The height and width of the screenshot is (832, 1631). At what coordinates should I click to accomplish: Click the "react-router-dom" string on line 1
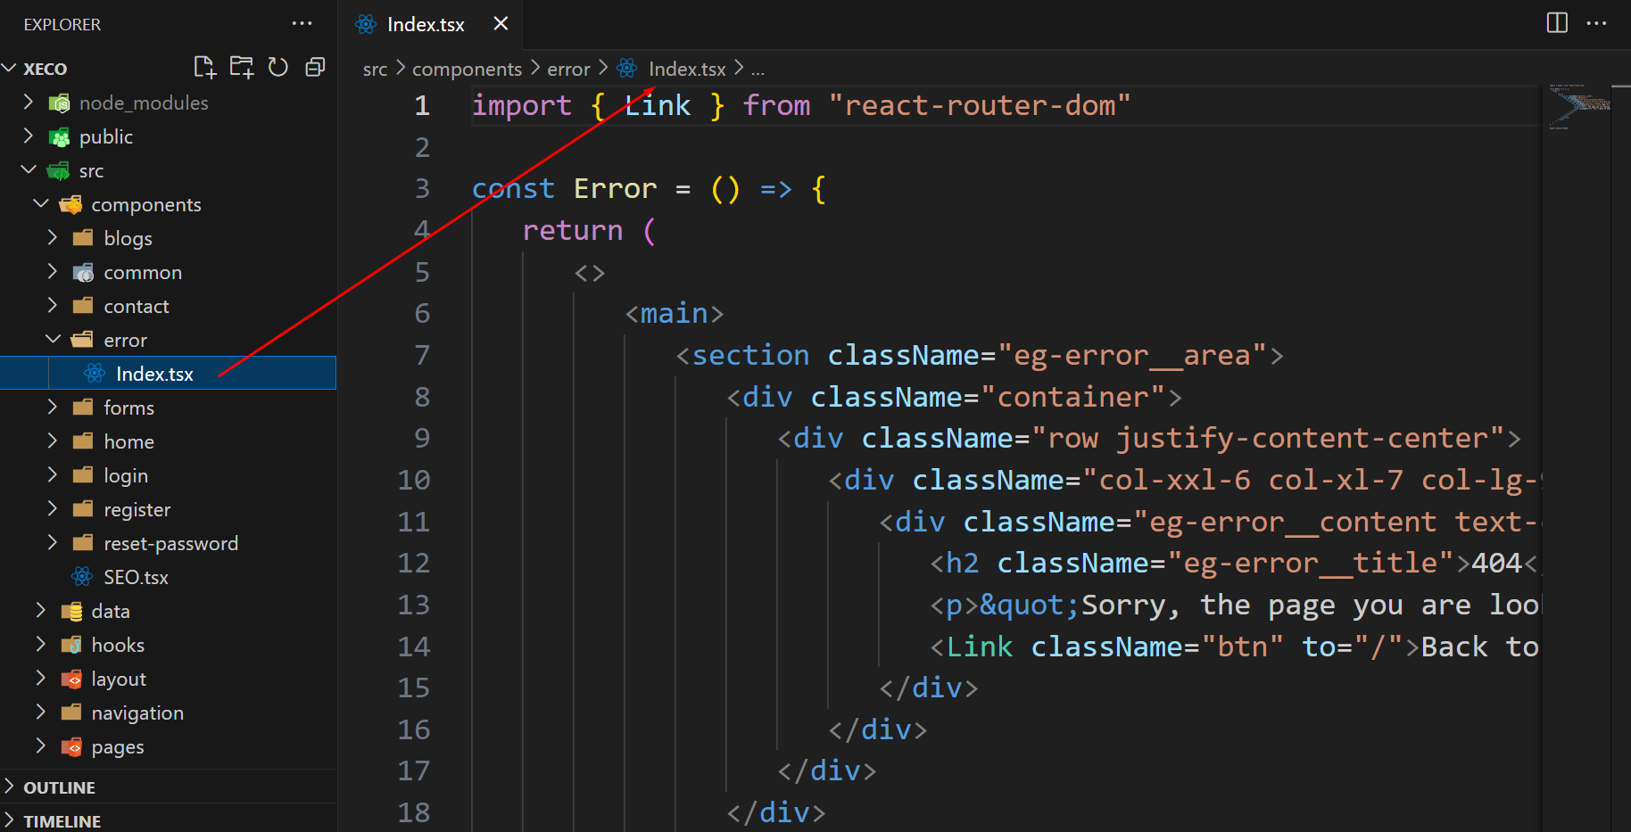pyautogui.click(x=980, y=105)
